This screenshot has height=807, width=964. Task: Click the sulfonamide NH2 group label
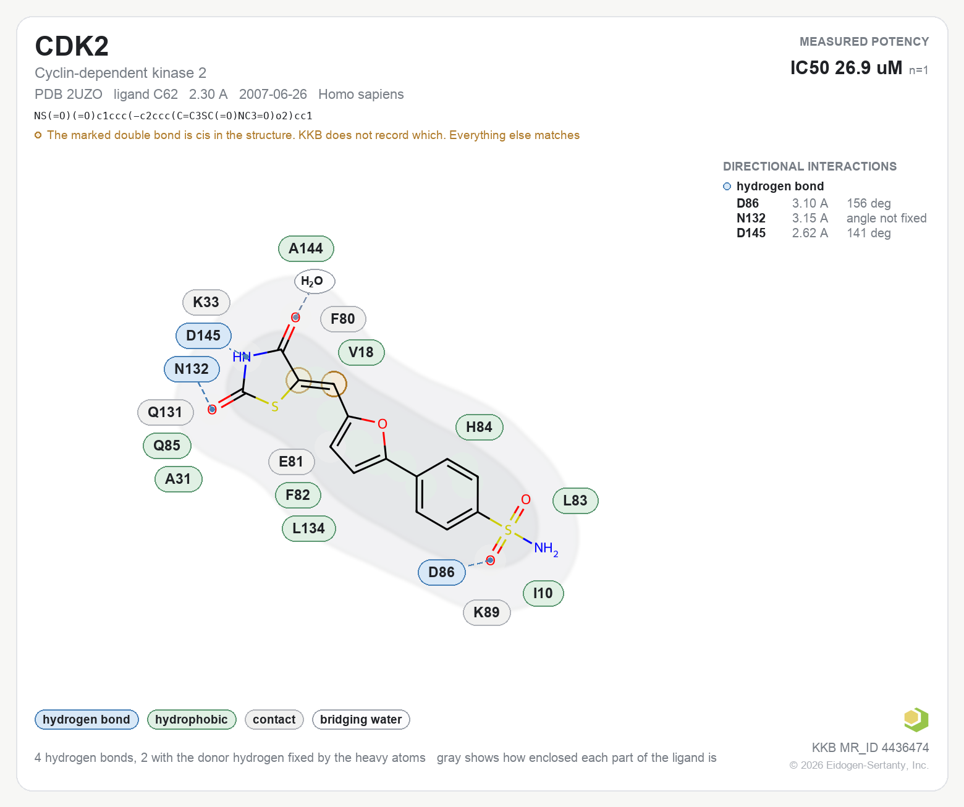[546, 549]
